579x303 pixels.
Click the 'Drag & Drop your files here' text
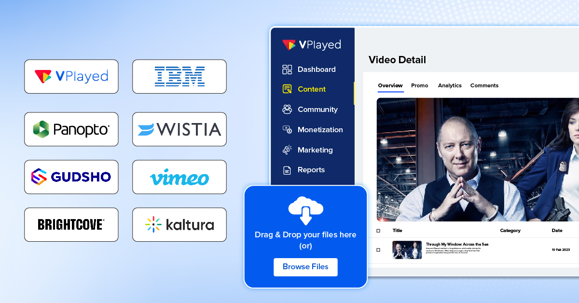[305, 235]
